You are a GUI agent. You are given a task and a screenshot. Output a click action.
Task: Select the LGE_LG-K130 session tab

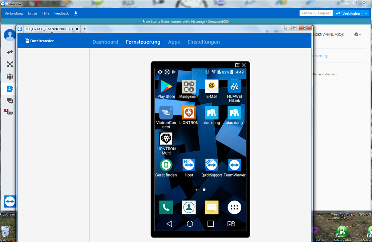coord(49,29)
